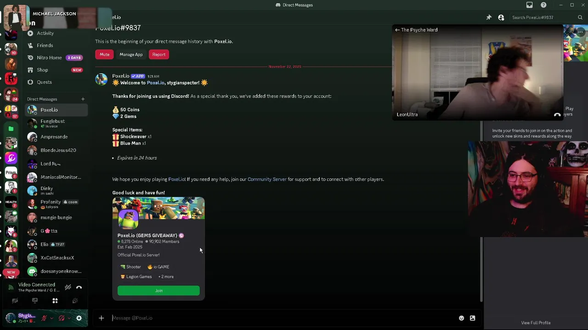Click Video Connected connection status
The height and width of the screenshot is (330, 588).
click(37, 285)
